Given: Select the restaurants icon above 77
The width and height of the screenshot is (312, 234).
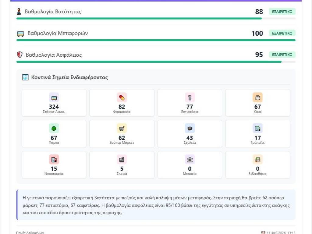Looking at the screenshot, I should click(x=190, y=98).
